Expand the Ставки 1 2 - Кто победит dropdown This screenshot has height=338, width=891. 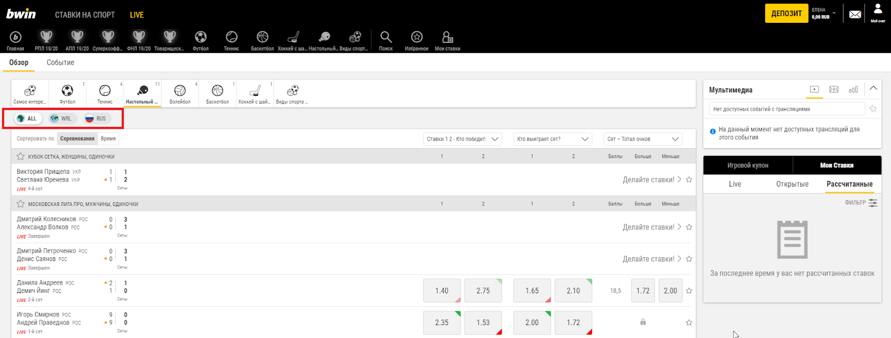coord(462,139)
